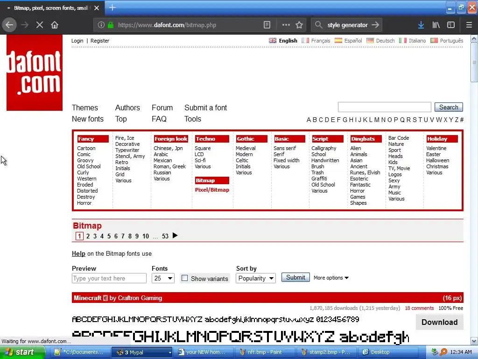Open the Pixel/Bitmap category link
The width and height of the screenshot is (478, 359).
(212, 190)
